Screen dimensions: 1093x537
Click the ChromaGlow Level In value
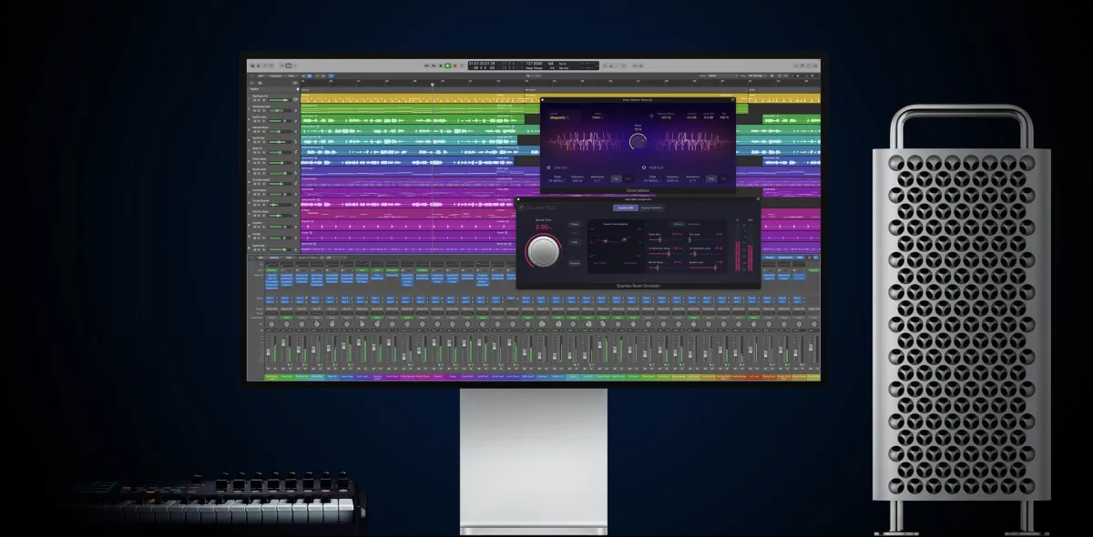691,117
